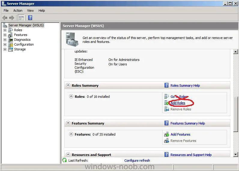Click the server toolbox overview image

point(72,39)
